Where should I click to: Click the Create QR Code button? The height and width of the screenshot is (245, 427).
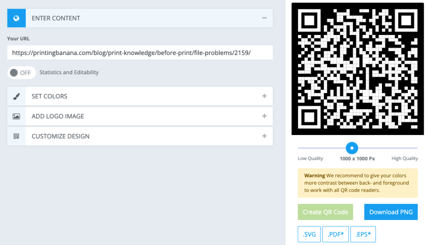tap(325, 212)
